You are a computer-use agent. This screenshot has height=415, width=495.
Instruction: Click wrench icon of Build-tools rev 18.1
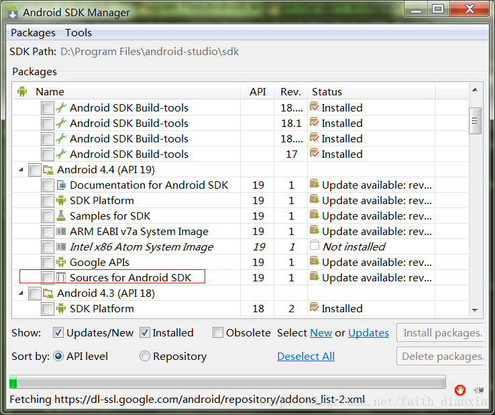[61, 123]
